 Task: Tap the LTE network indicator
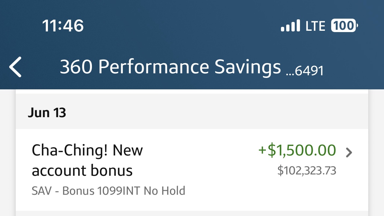[315, 26]
